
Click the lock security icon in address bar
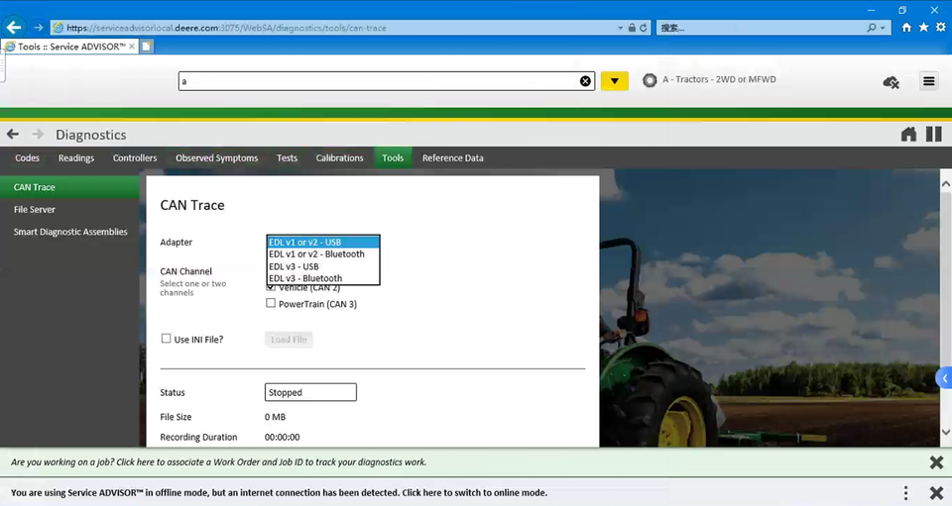click(x=632, y=28)
